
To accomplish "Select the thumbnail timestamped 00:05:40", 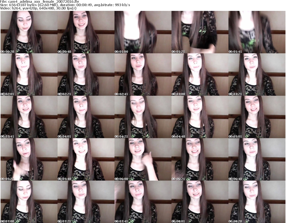I will 86,159.
